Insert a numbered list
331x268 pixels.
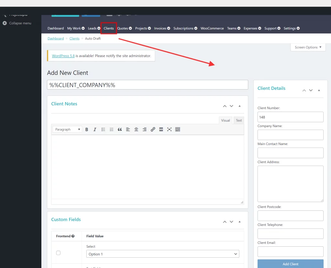coord(112,129)
